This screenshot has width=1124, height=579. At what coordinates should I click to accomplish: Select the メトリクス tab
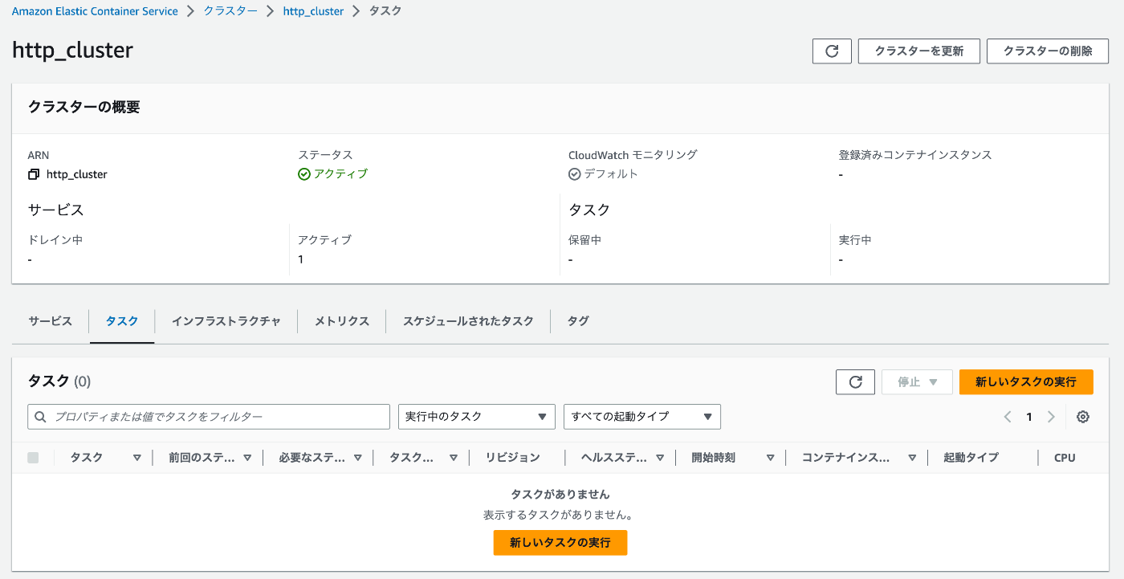coord(342,321)
